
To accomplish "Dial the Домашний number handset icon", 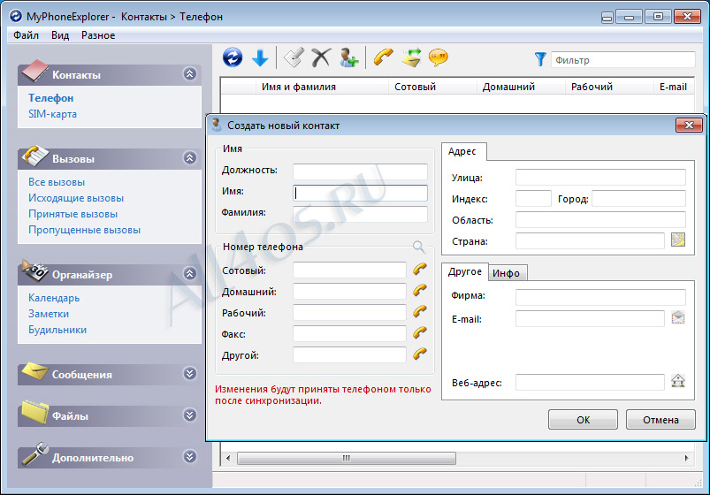I will coord(420,290).
